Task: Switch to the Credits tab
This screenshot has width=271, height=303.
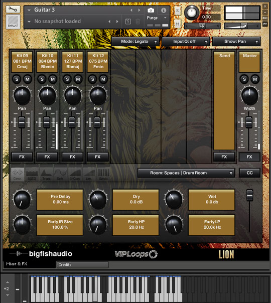Action: [82, 264]
